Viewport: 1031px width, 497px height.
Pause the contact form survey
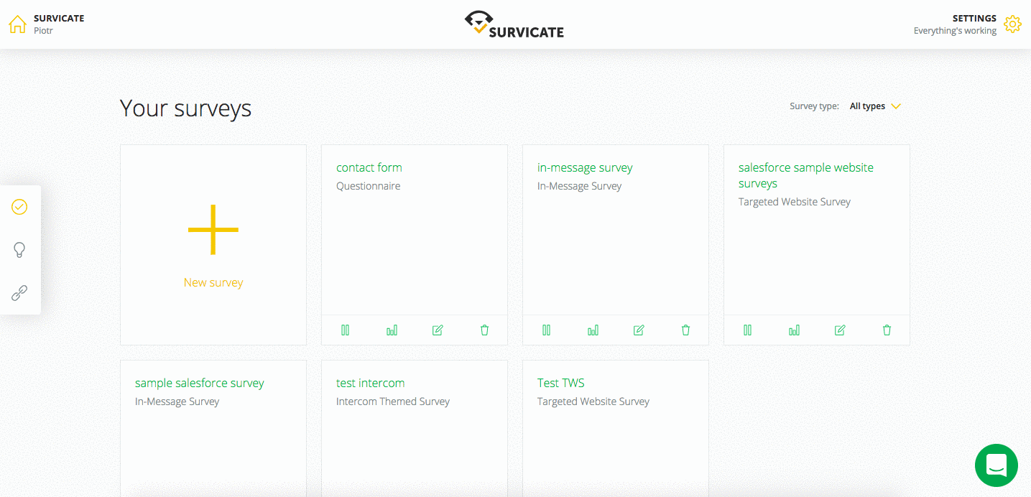[345, 330]
